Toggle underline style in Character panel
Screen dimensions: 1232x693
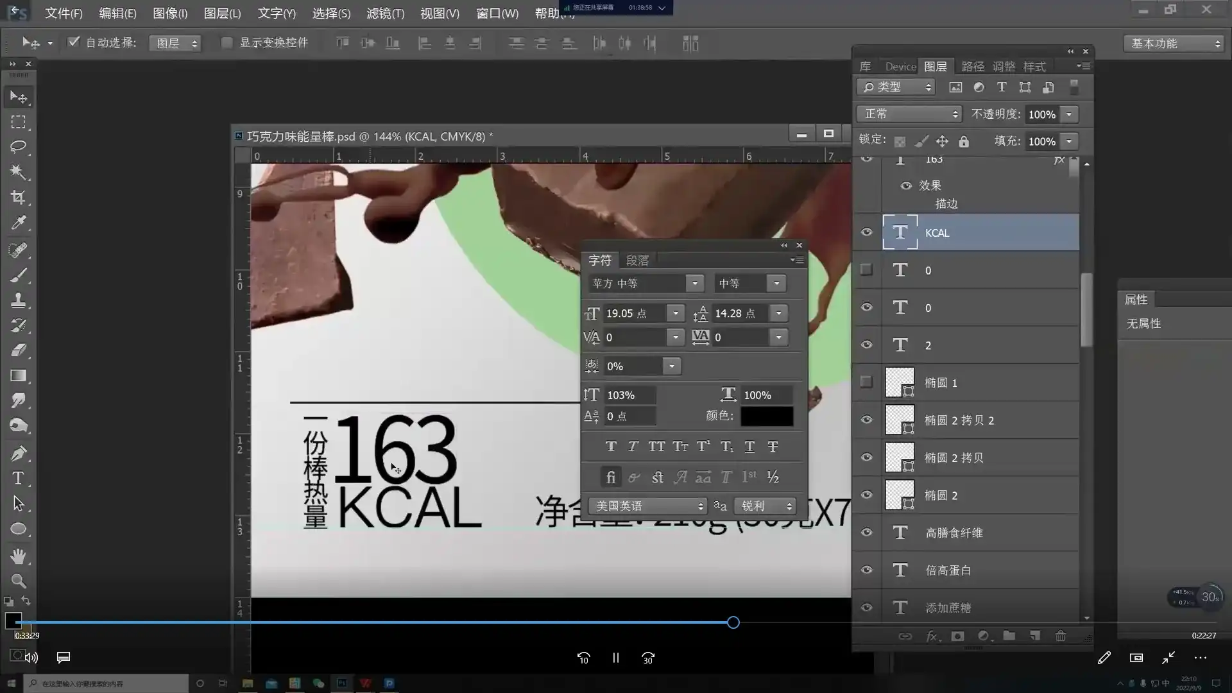pos(749,447)
